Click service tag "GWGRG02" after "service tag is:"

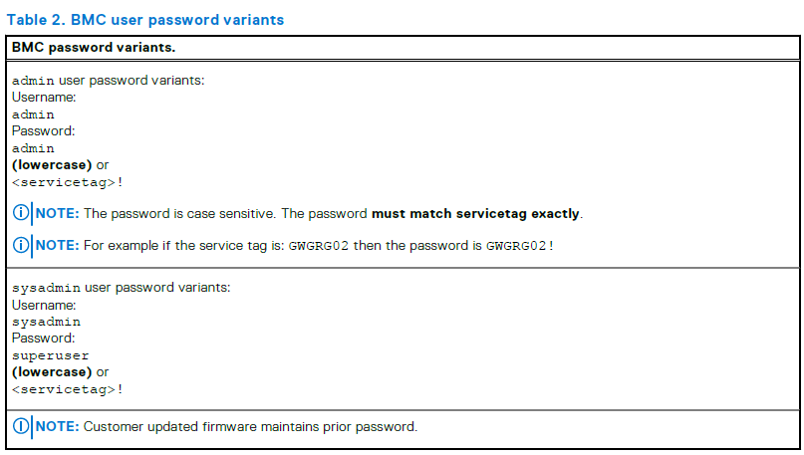(x=319, y=246)
